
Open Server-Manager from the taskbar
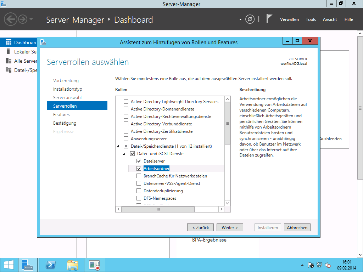point(28,265)
